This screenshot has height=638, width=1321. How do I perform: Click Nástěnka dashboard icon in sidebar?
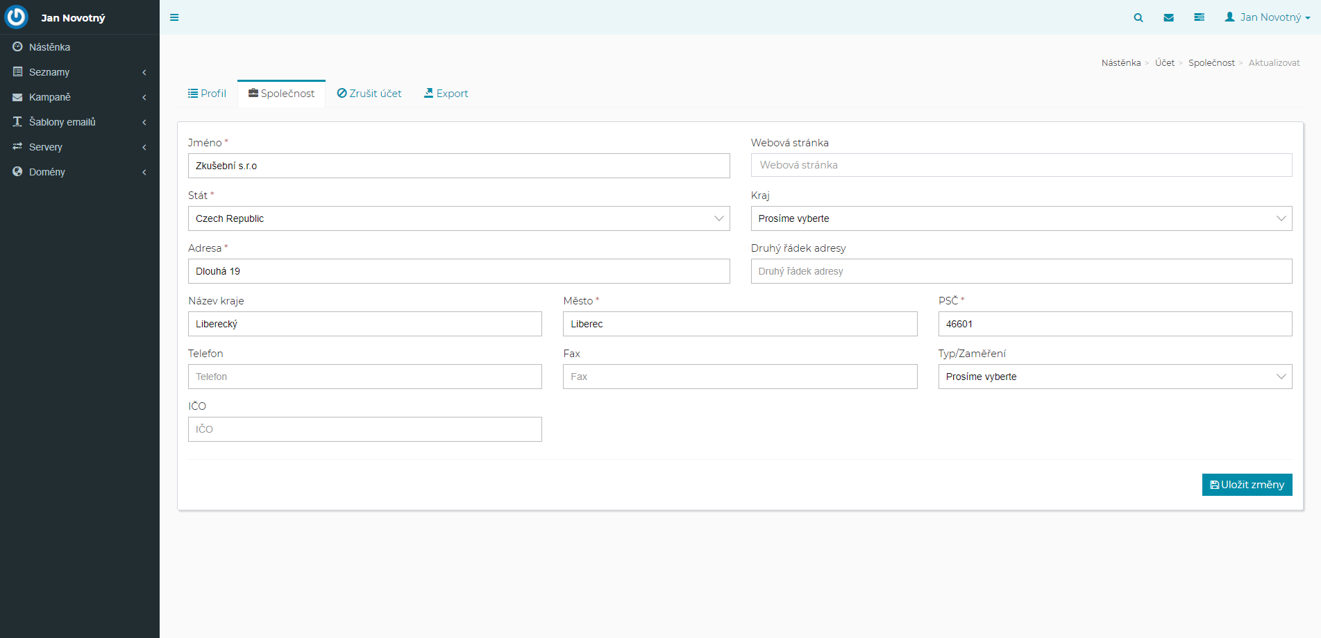(x=17, y=46)
